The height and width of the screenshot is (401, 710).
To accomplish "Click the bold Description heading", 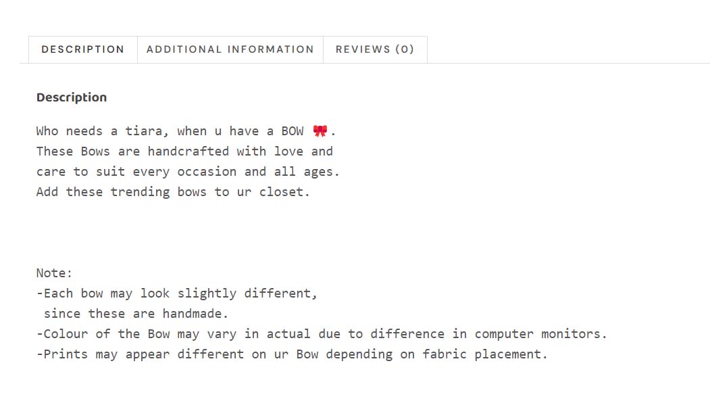I will pyautogui.click(x=72, y=97).
